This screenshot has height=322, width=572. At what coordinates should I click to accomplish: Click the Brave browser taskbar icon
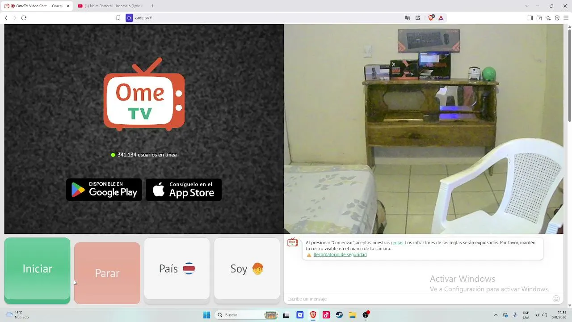click(x=313, y=315)
